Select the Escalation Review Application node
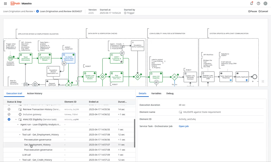The width and height of the screenshot is (271, 162). click(x=53, y=72)
